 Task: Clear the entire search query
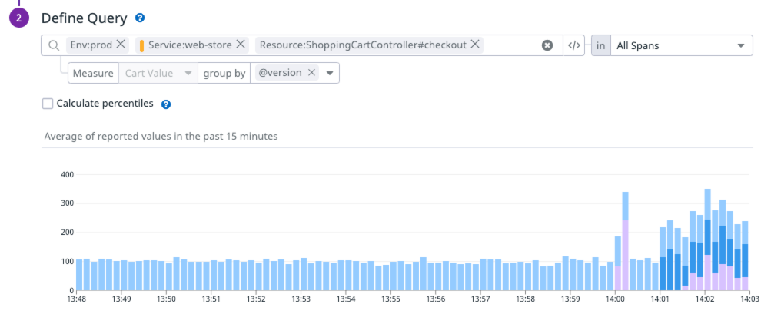tap(547, 45)
